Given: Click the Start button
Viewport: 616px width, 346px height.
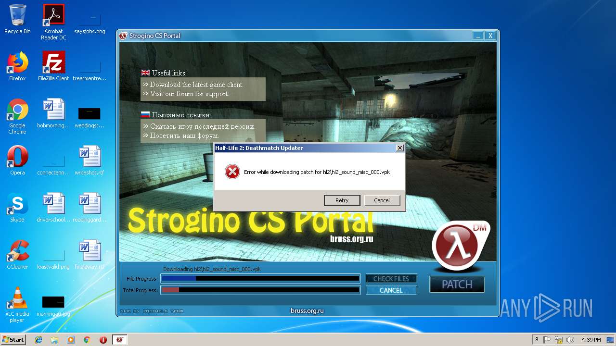Looking at the screenshot, I should pos(13,340).
